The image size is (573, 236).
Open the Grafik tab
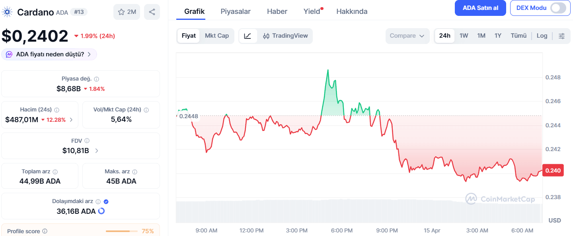[195, 12]
